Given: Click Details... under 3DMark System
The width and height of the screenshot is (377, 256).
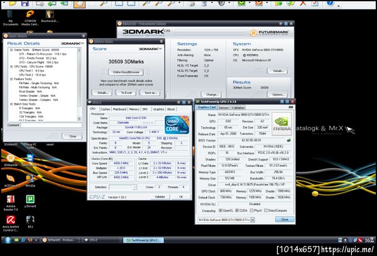Looking at the screenshot, I should (278, 71).
